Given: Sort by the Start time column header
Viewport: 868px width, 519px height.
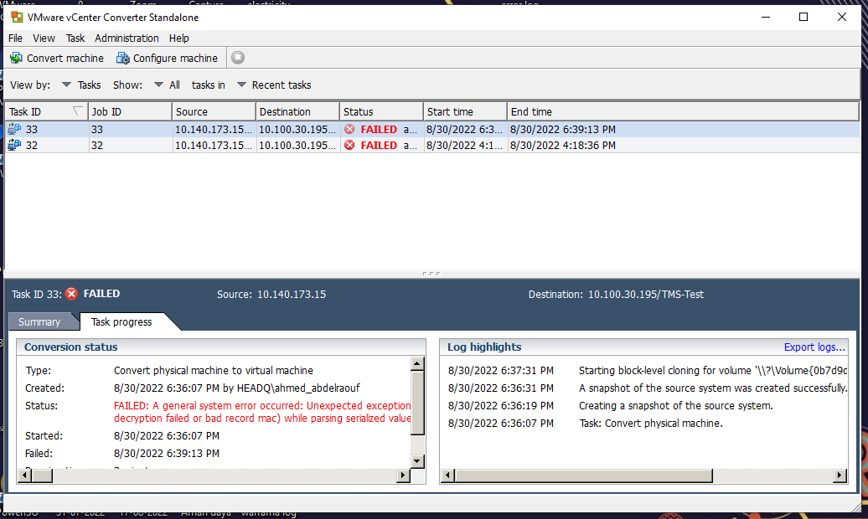Looking at the screenshot, I should (466, 111).
